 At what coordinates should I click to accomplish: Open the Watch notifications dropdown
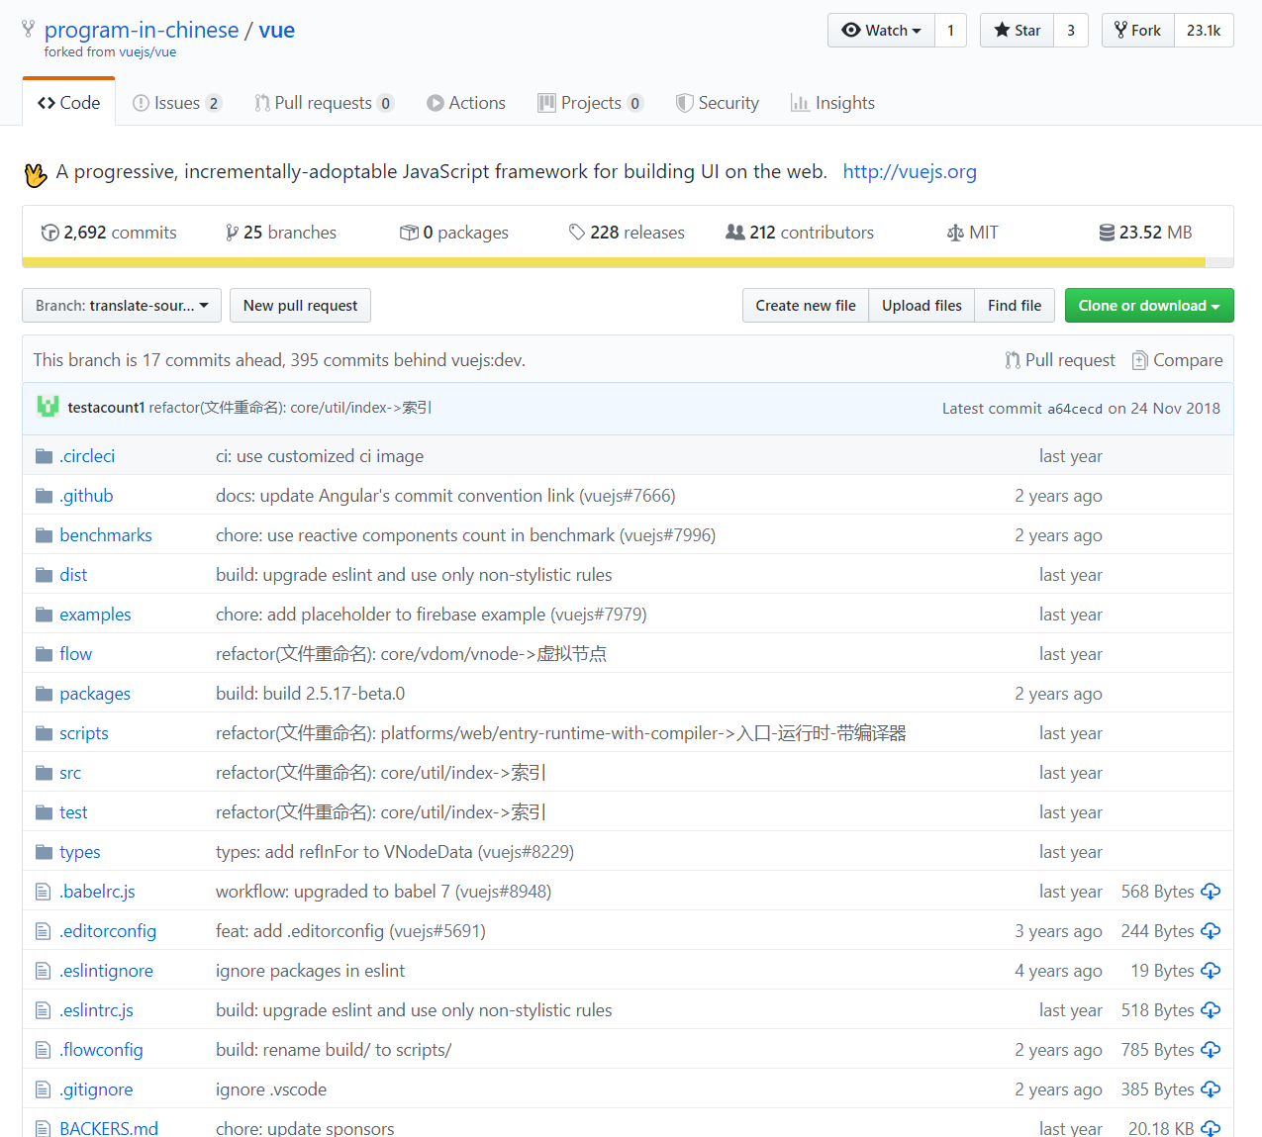coord(881,30)
